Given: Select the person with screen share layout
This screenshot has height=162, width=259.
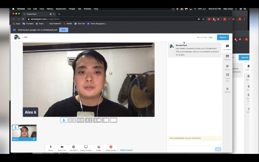Looking at the screenshot, I should coord(97,120).
